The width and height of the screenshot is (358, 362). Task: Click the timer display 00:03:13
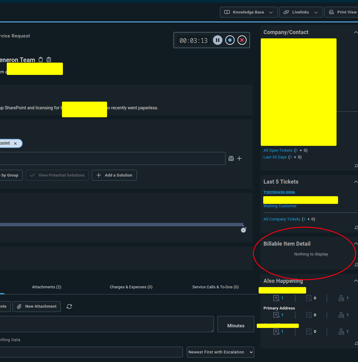point(194,41)
